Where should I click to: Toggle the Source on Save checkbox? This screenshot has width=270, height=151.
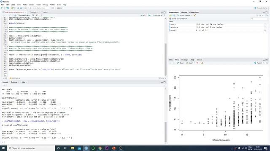[x=18, y=16]
